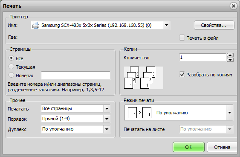This screenshot has height=157, width=240.
Task: Enable Печать в файл checkbox
Action: pos(182,38)
